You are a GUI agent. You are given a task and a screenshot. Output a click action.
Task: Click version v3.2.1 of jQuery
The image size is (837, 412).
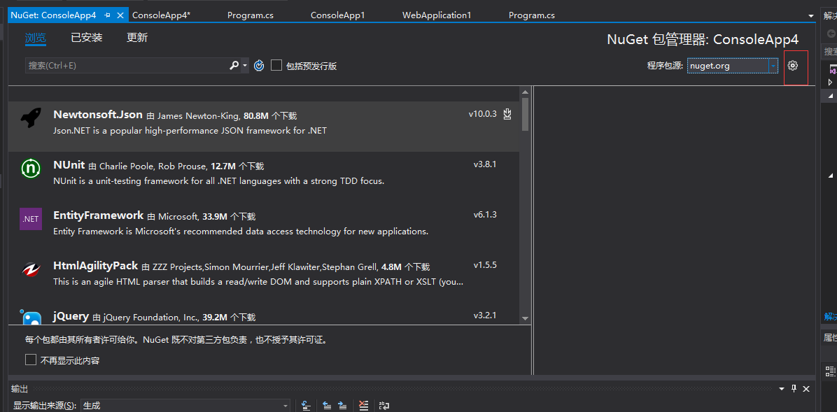485,315
